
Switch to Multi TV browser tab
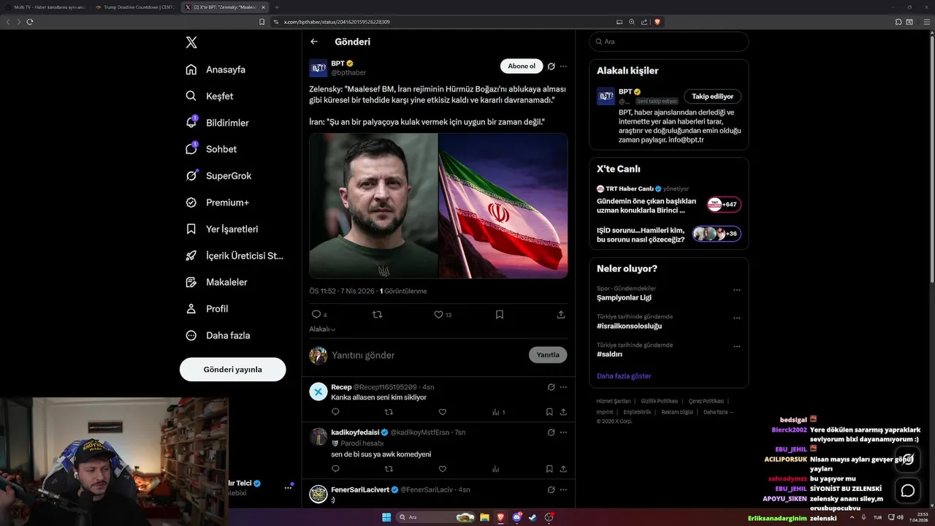(x=45, y=7)
